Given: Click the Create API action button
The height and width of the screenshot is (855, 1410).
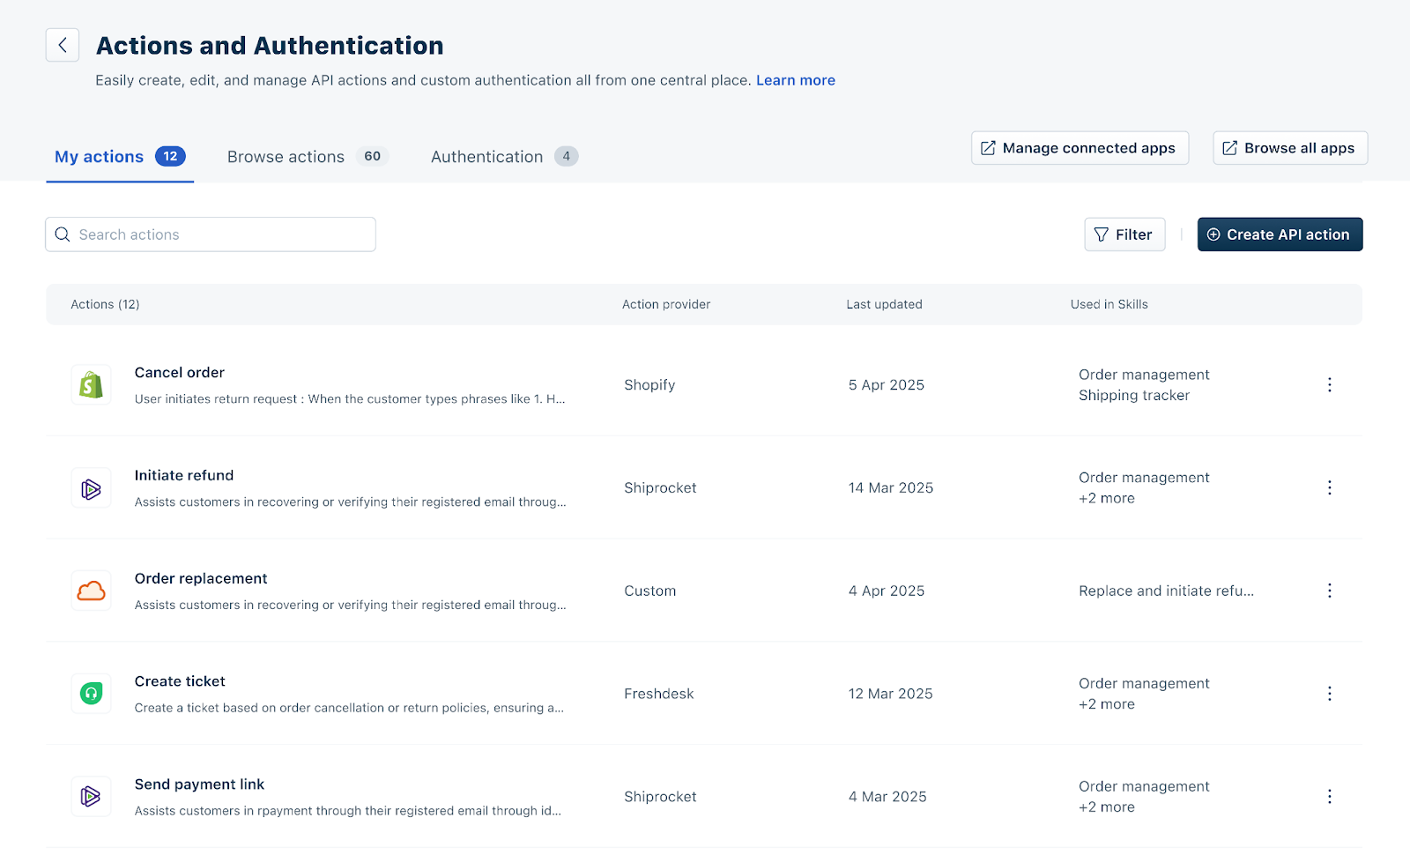Looking at the screenshot, I should pos(1280,234).
